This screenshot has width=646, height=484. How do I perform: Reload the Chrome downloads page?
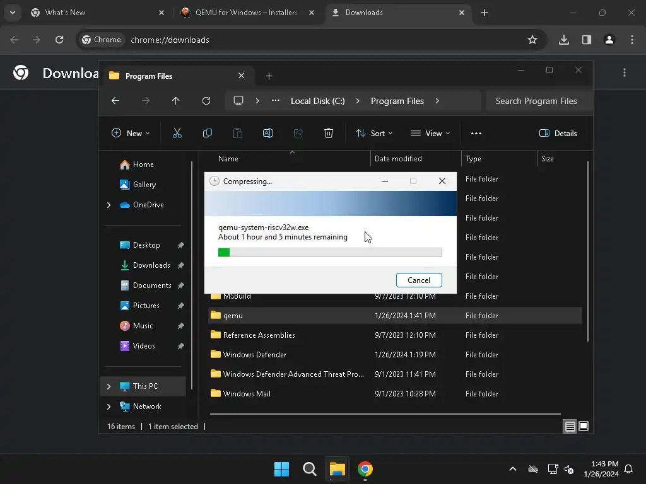click(x=59, y=40)
